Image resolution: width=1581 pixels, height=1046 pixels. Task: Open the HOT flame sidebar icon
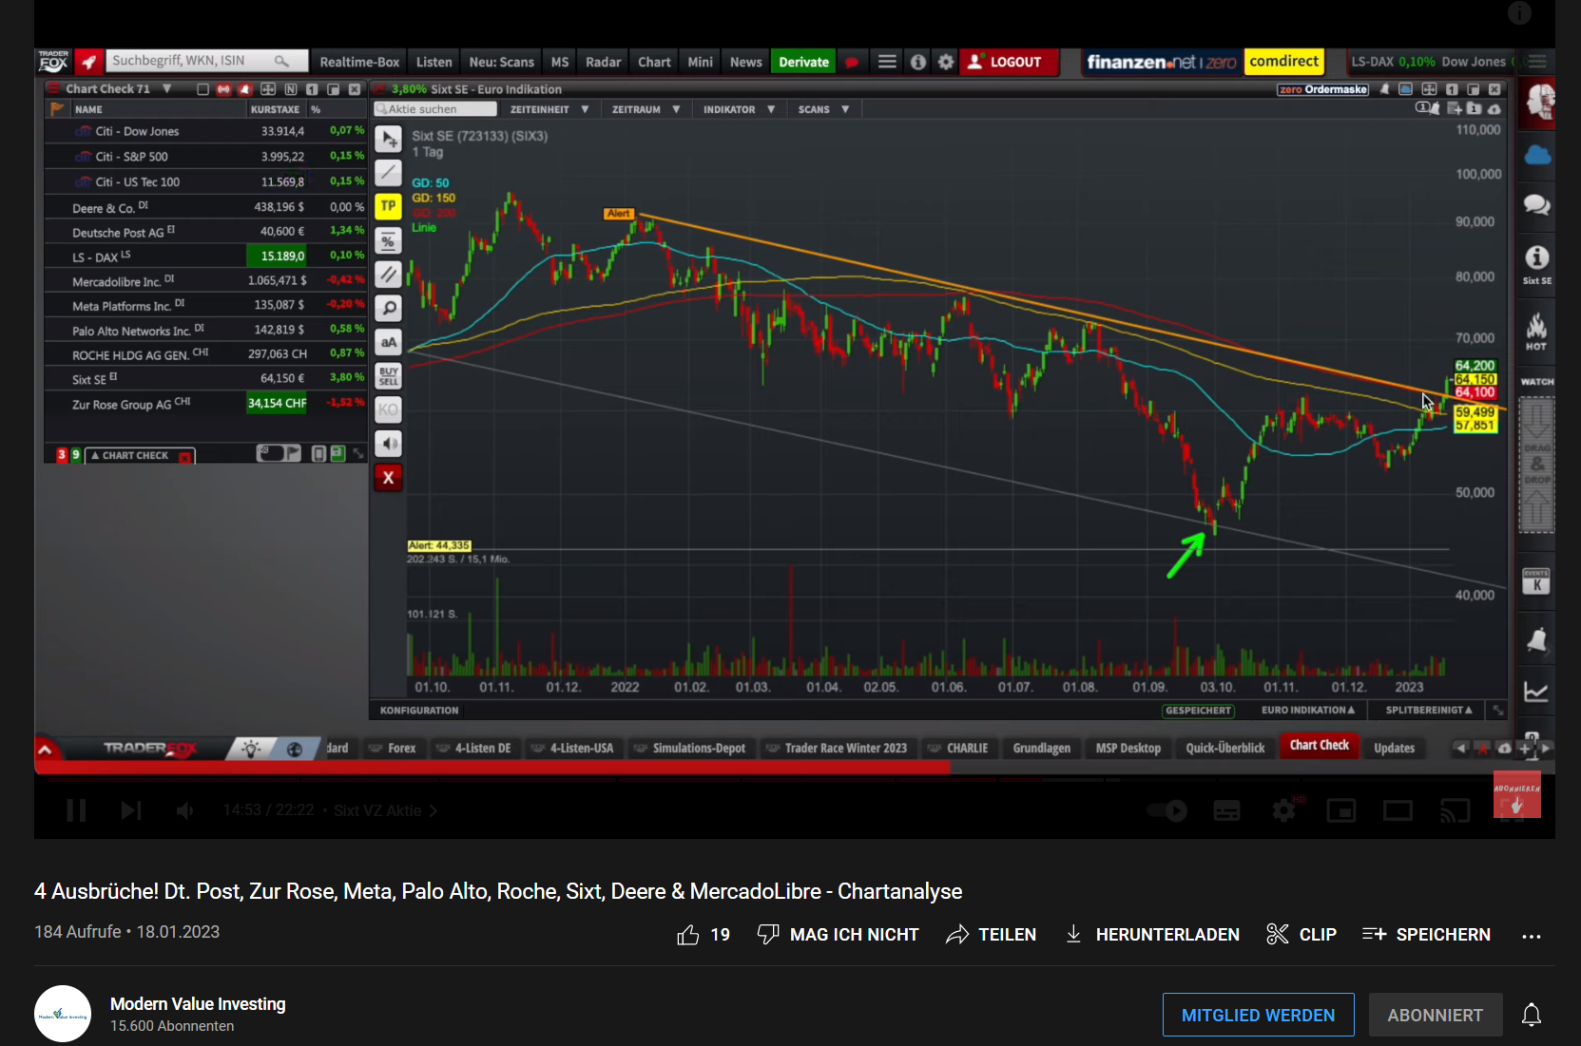pyautogui.click(x=1537, y=332)
